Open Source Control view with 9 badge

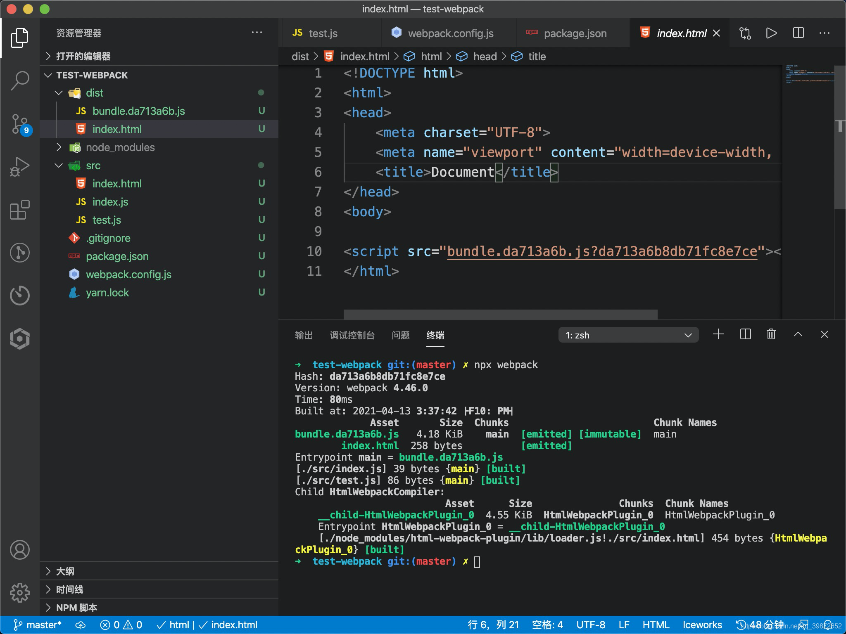pos(21,124)
